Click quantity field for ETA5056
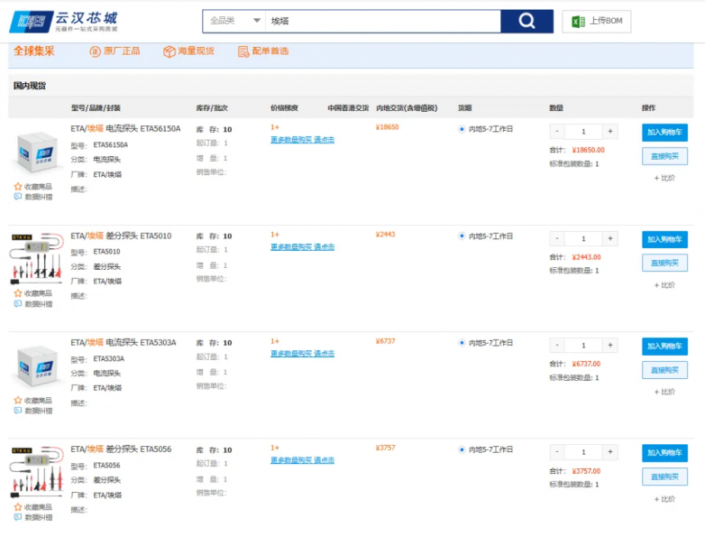The height and width of the screenshot is (537, 705). pos(583,452)
